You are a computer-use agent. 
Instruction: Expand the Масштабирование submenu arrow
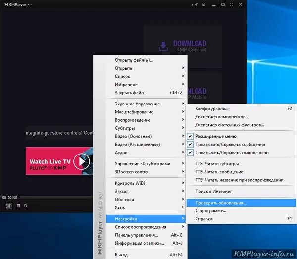click(x=183, y=111)
